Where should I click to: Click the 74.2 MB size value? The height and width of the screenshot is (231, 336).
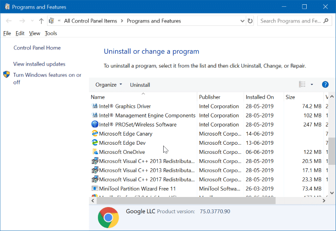[312, 106]
